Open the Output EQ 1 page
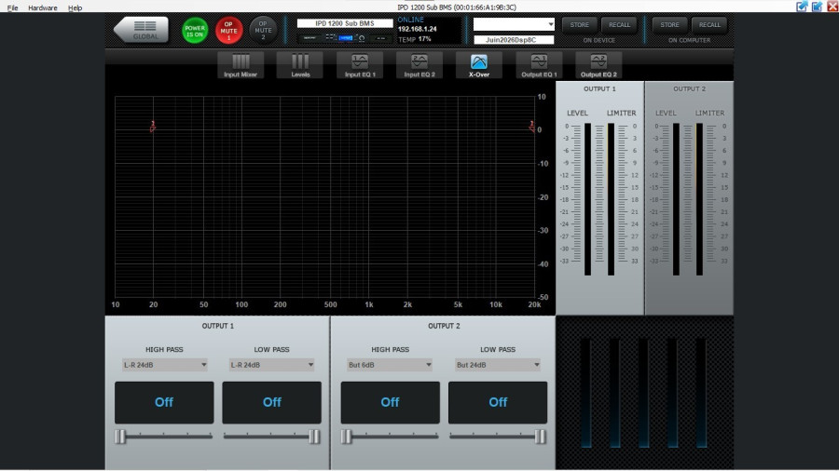 tap(539, 66)
